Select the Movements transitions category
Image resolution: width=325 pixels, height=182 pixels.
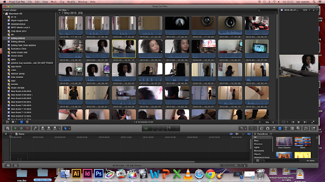[259, 151]
